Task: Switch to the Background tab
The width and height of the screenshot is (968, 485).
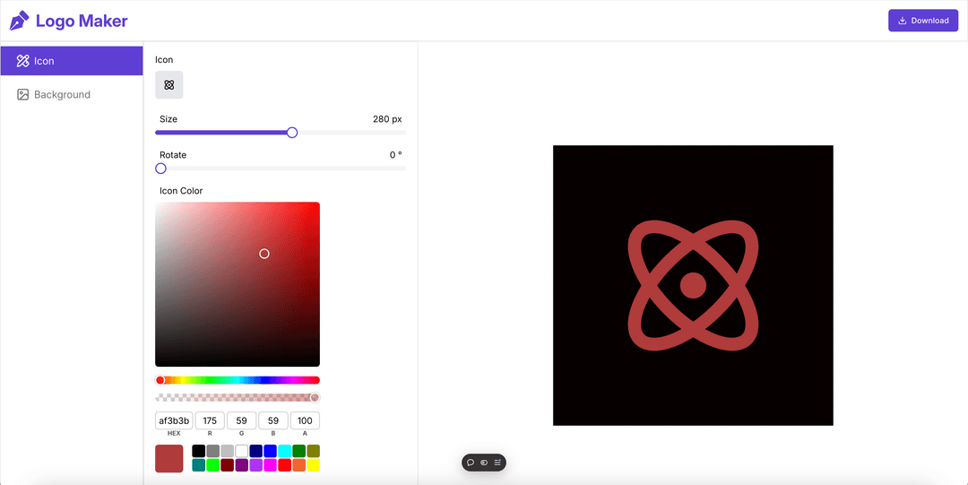Action: point(72,94)
